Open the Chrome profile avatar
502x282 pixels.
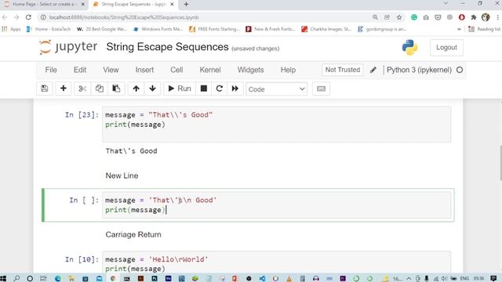pos(486,17)
